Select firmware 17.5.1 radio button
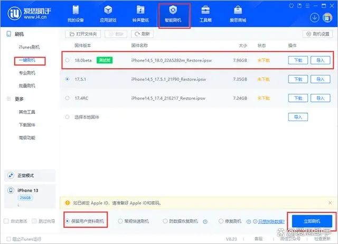 pyautogui.click(x=67, y=79)
